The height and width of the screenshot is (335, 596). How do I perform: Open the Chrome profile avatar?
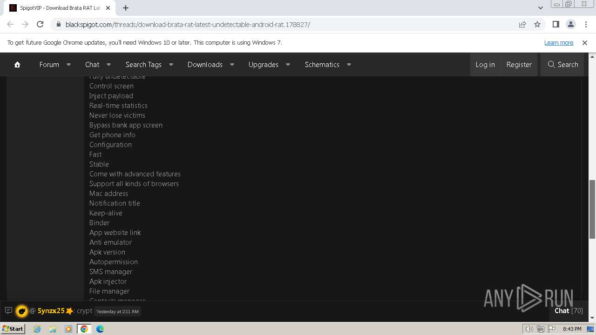570,24
